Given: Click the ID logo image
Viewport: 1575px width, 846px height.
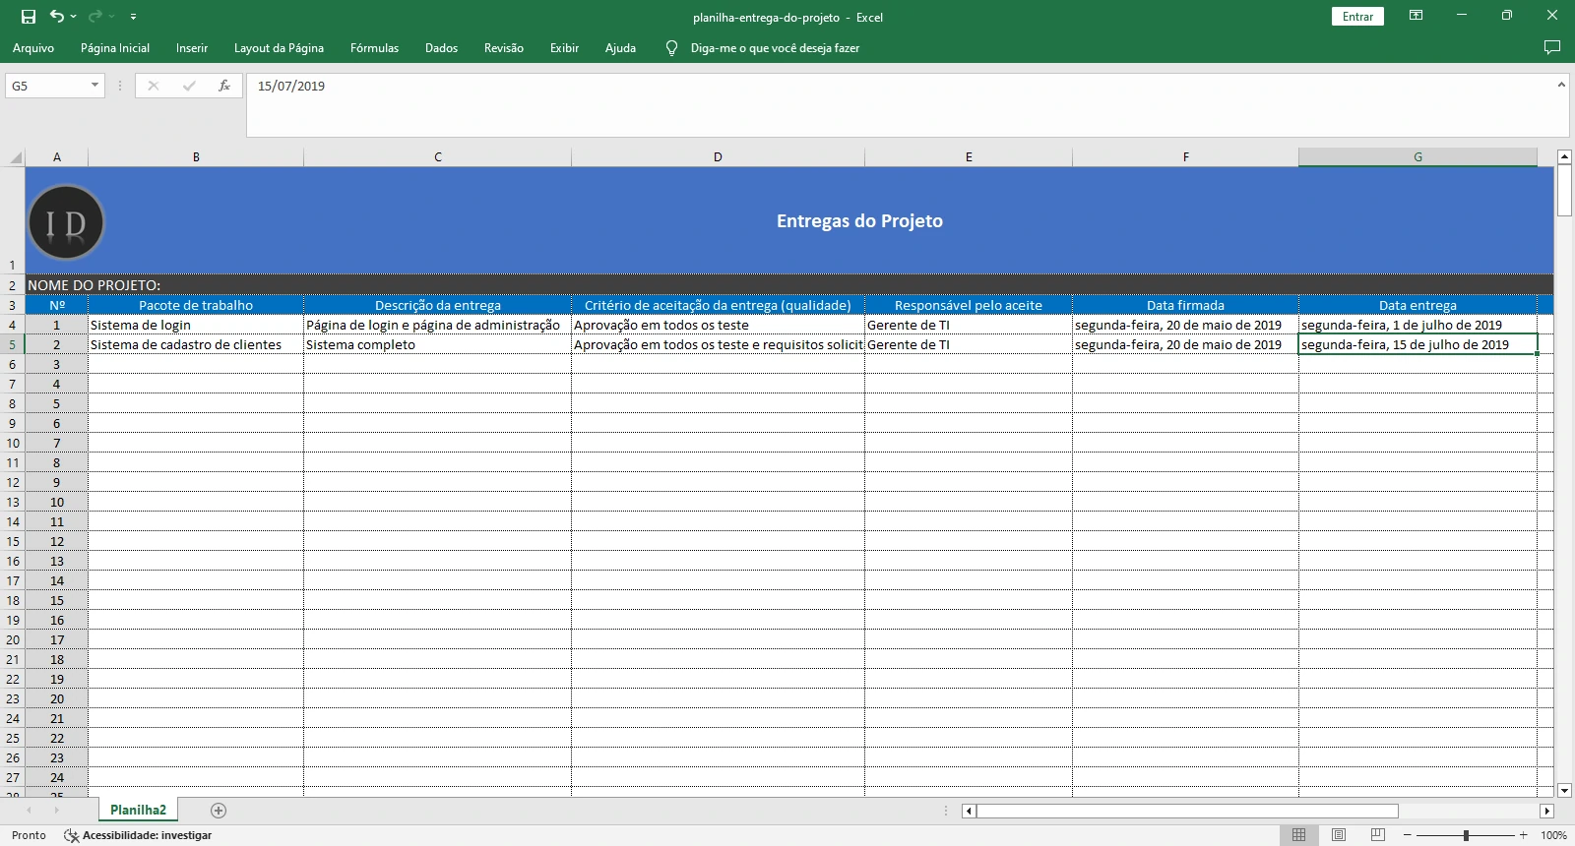Looking at the screenshot, I should [66, 222].
